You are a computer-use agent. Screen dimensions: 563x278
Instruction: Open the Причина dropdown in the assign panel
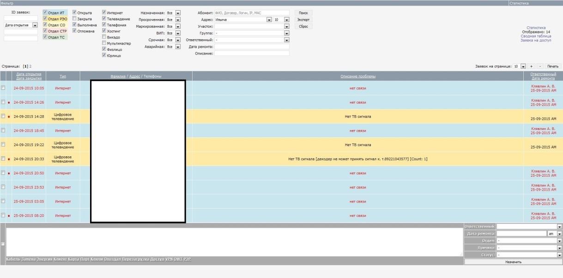[x=529, y=248]
